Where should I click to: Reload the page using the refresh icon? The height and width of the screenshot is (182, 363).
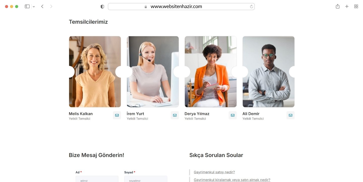click(251, 7)
